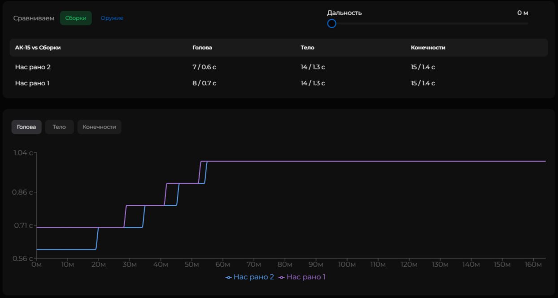Click the blue legend marker for Нас рано 2
Viewport: 558px width, 298px height.
point(229,277)
